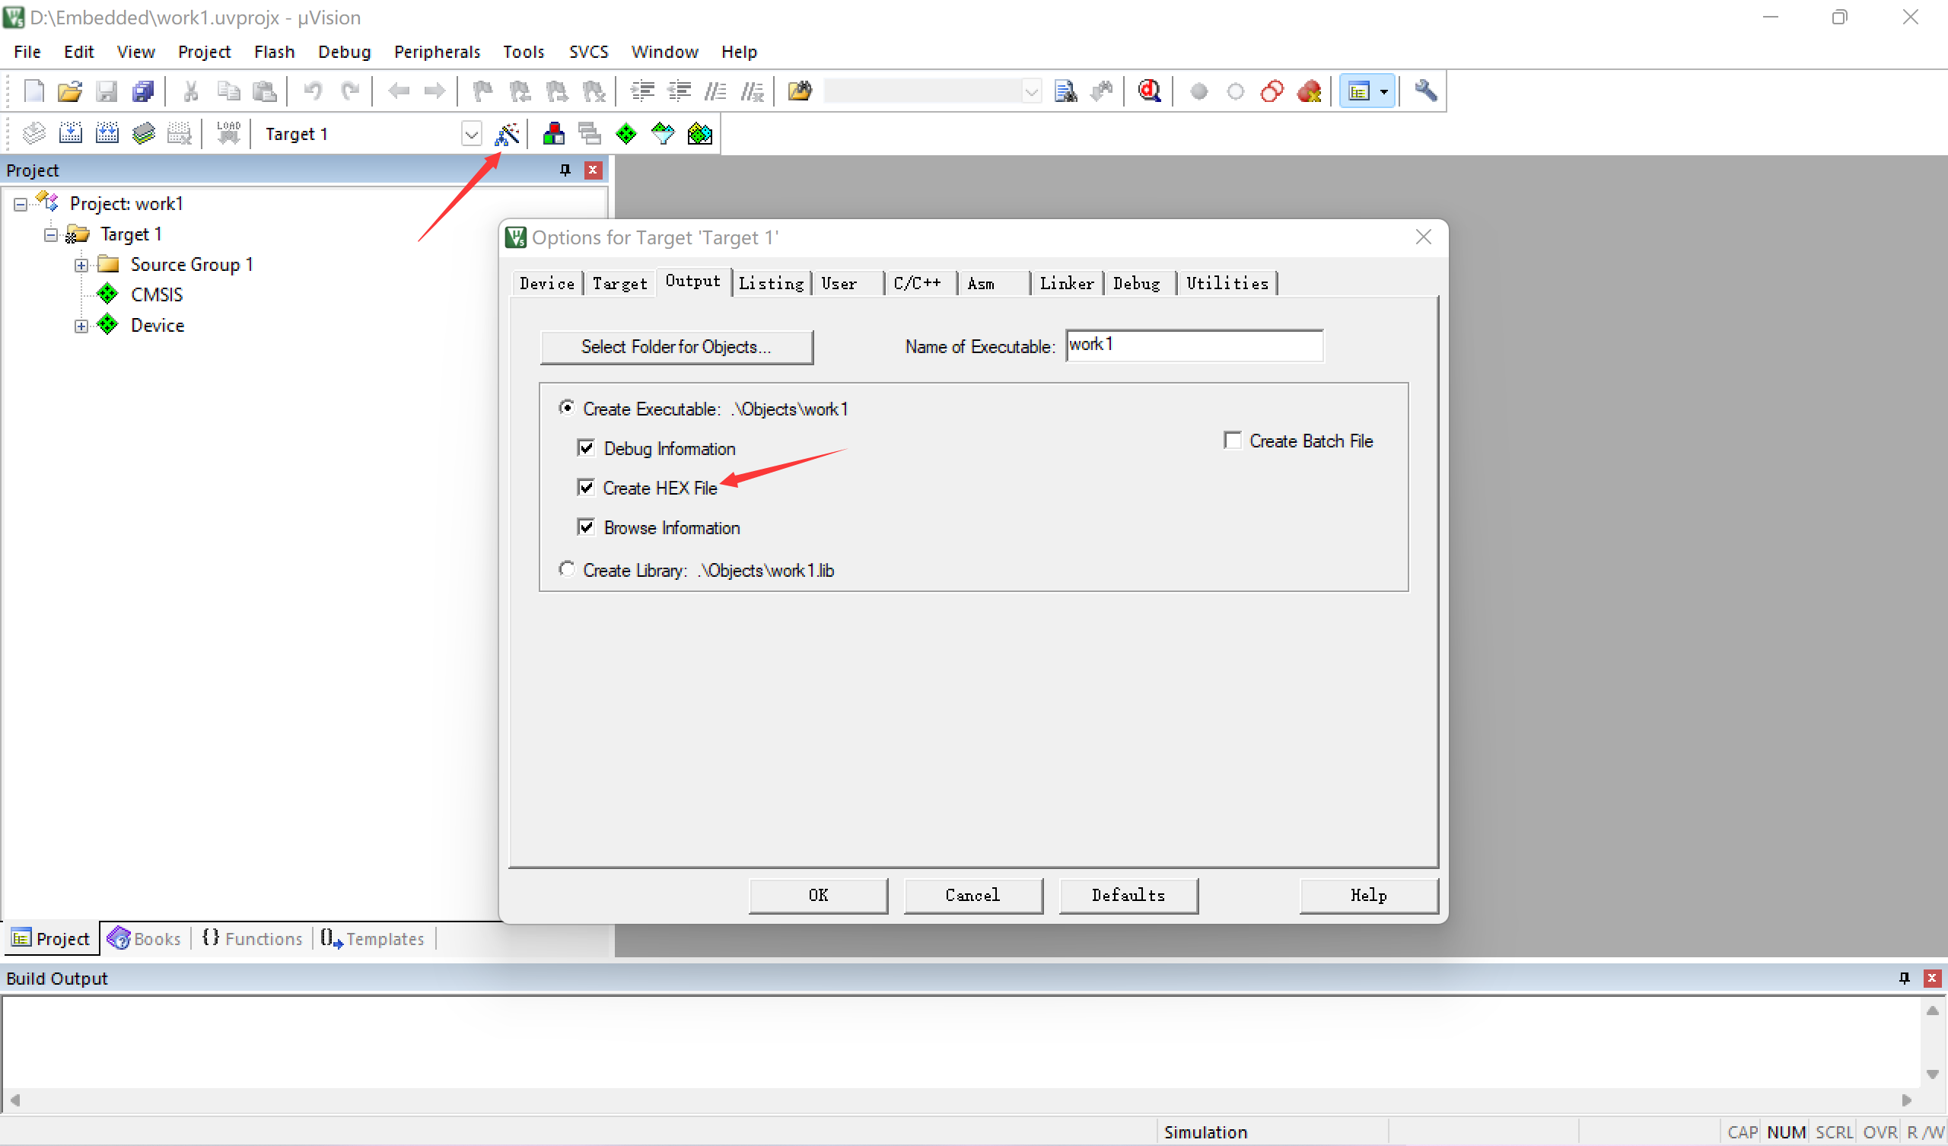Click the Build target icon

point(70,134)
